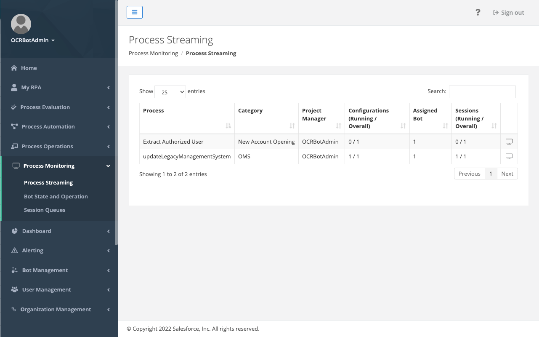Sort by Category column arrow icon

[292, 126]
